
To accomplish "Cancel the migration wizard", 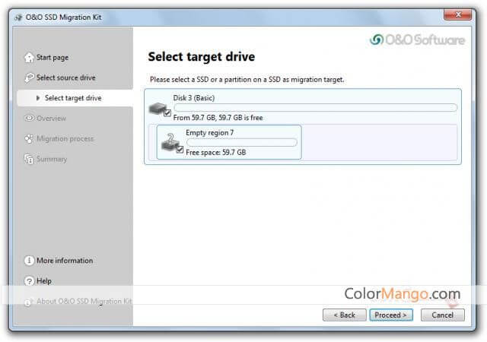I will (442, 315).
